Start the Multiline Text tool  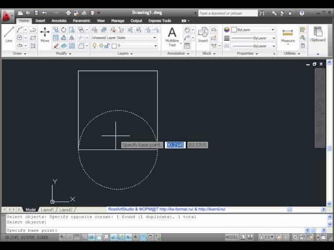point(172,36)
